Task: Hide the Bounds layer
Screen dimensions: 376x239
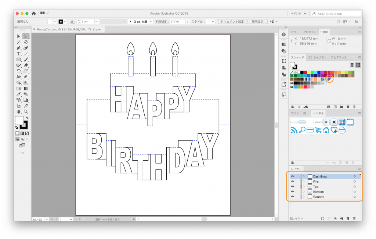Action: click(293, 197)
